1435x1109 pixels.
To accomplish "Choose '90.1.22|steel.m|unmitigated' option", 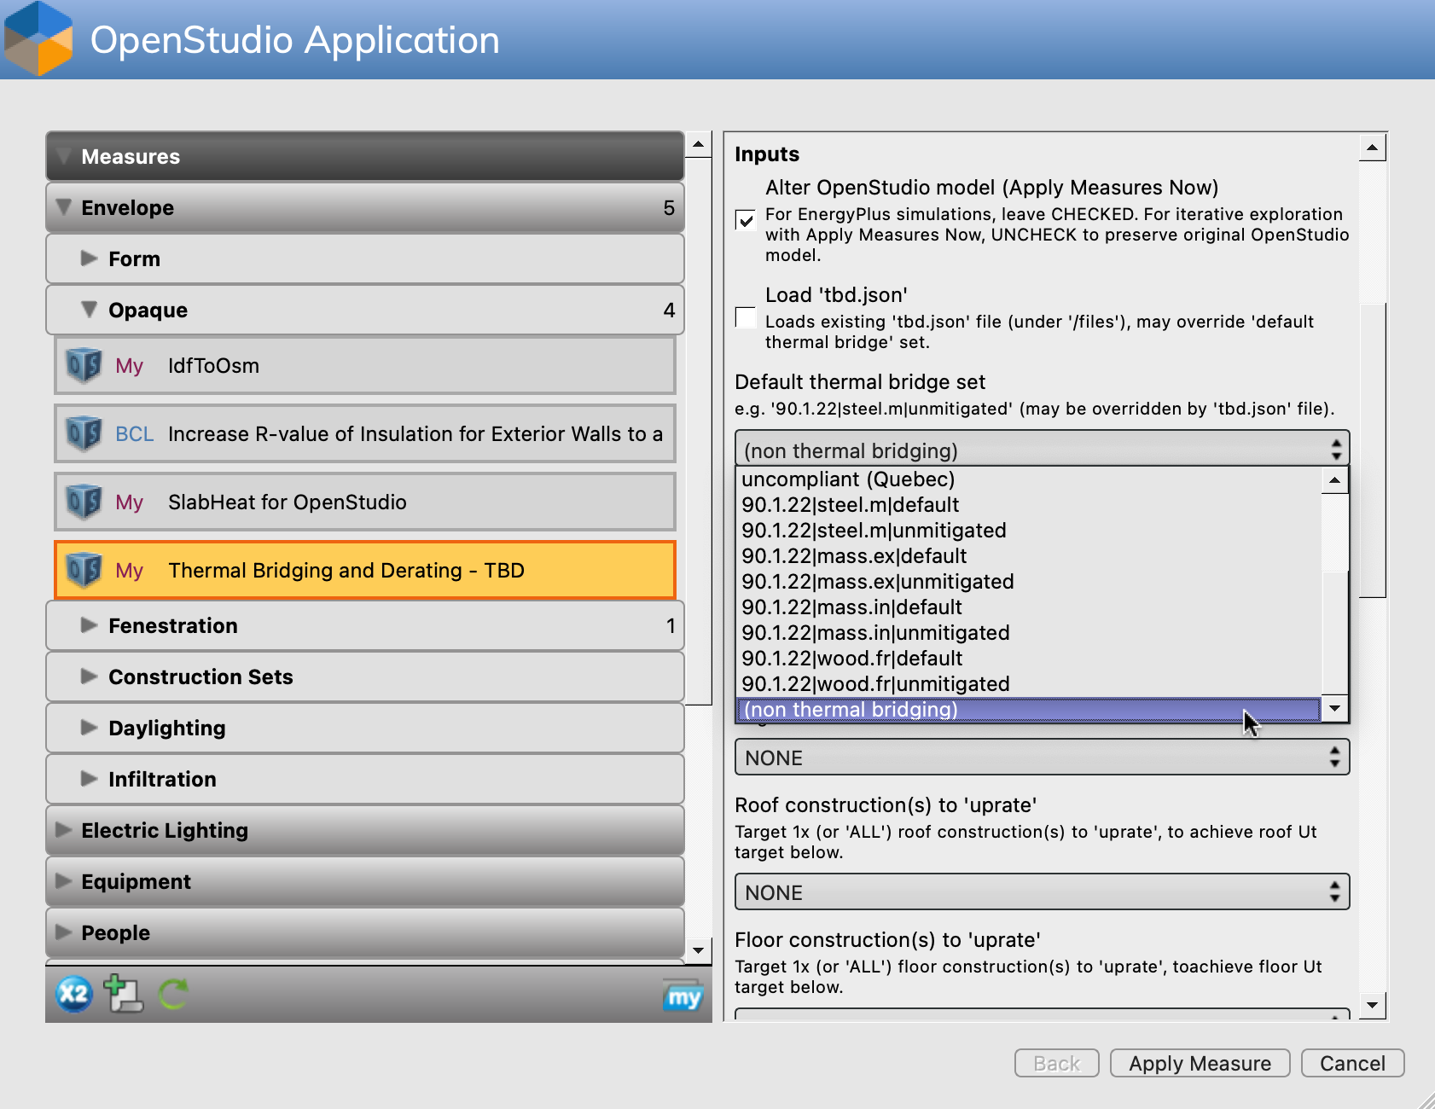I will pos(1029,531).
